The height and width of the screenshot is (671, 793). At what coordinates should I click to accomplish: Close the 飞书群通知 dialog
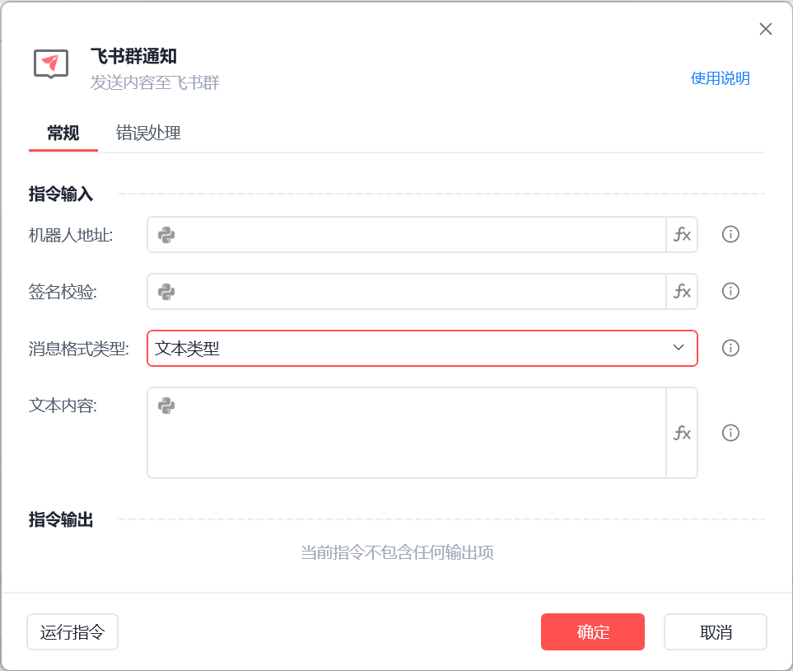(765, 30)
